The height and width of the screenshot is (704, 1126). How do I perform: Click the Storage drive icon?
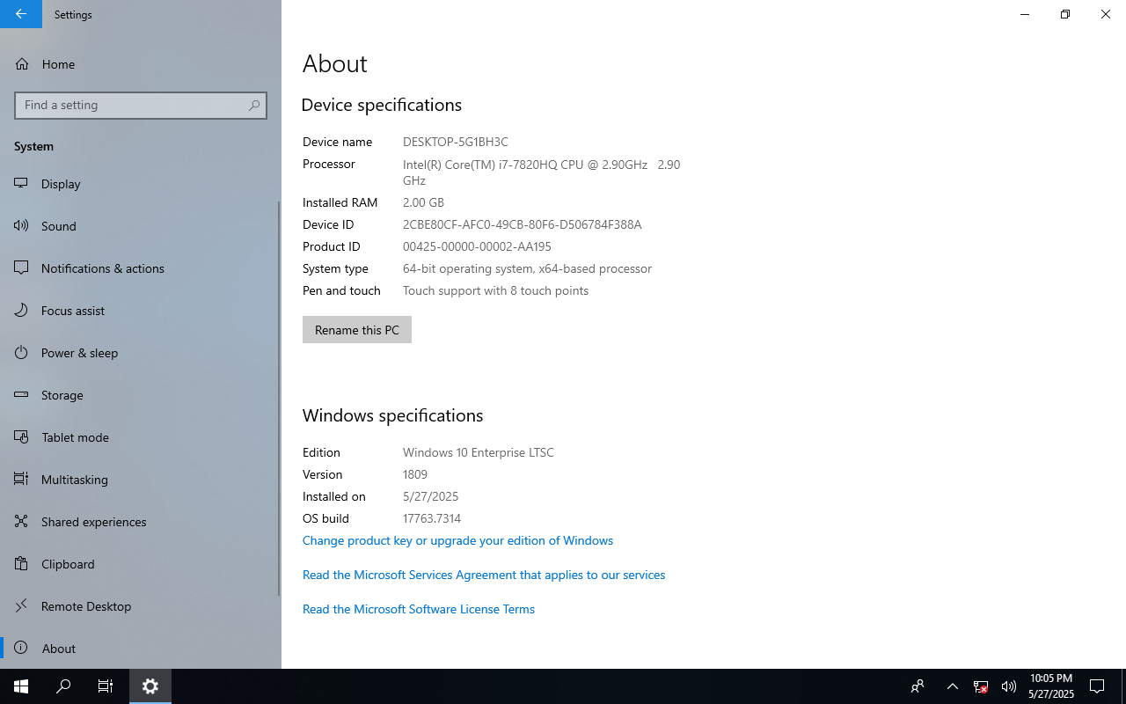tap(22, 395)
